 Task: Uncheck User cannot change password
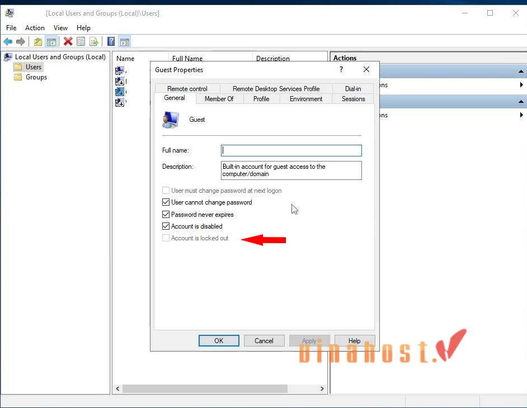tap(166, 202)
